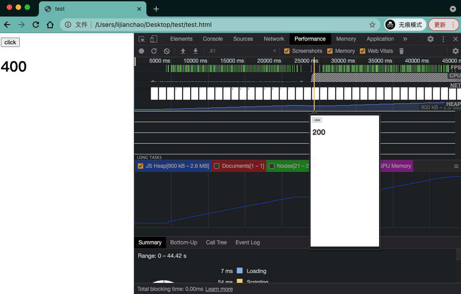Click the GPU Memory counter label
The height and width of the screenshot is (294, 461).
(x=396, y=166)
